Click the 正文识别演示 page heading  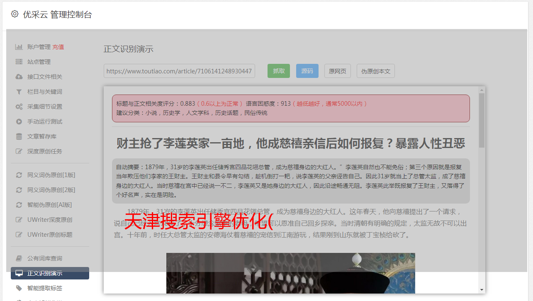(x=129, y=49)
